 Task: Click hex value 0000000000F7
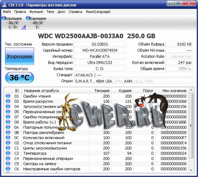174,138
